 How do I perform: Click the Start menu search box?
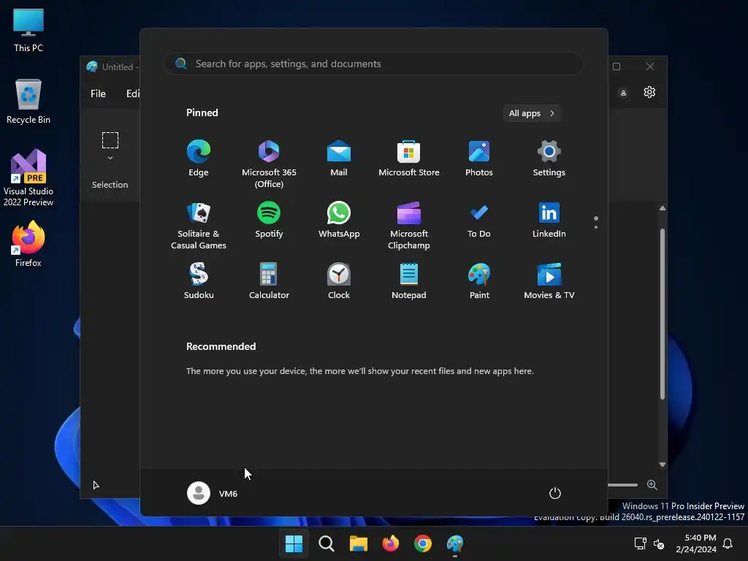373,64
